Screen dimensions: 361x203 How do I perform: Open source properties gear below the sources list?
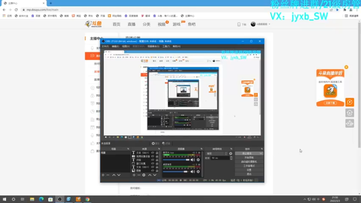(144, 175)
